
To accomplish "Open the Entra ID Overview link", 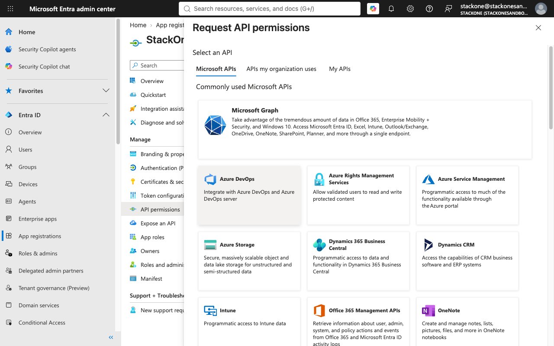I will point(30,132).
